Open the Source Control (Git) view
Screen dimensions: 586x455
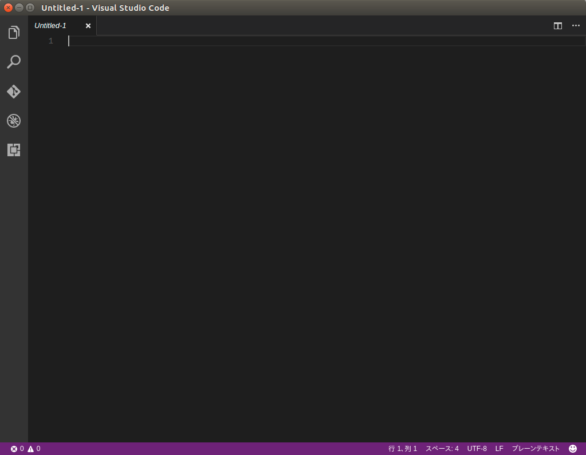point(14,92)
